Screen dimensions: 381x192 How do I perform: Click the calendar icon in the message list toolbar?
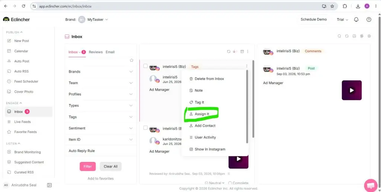click(x=242, y=52)
